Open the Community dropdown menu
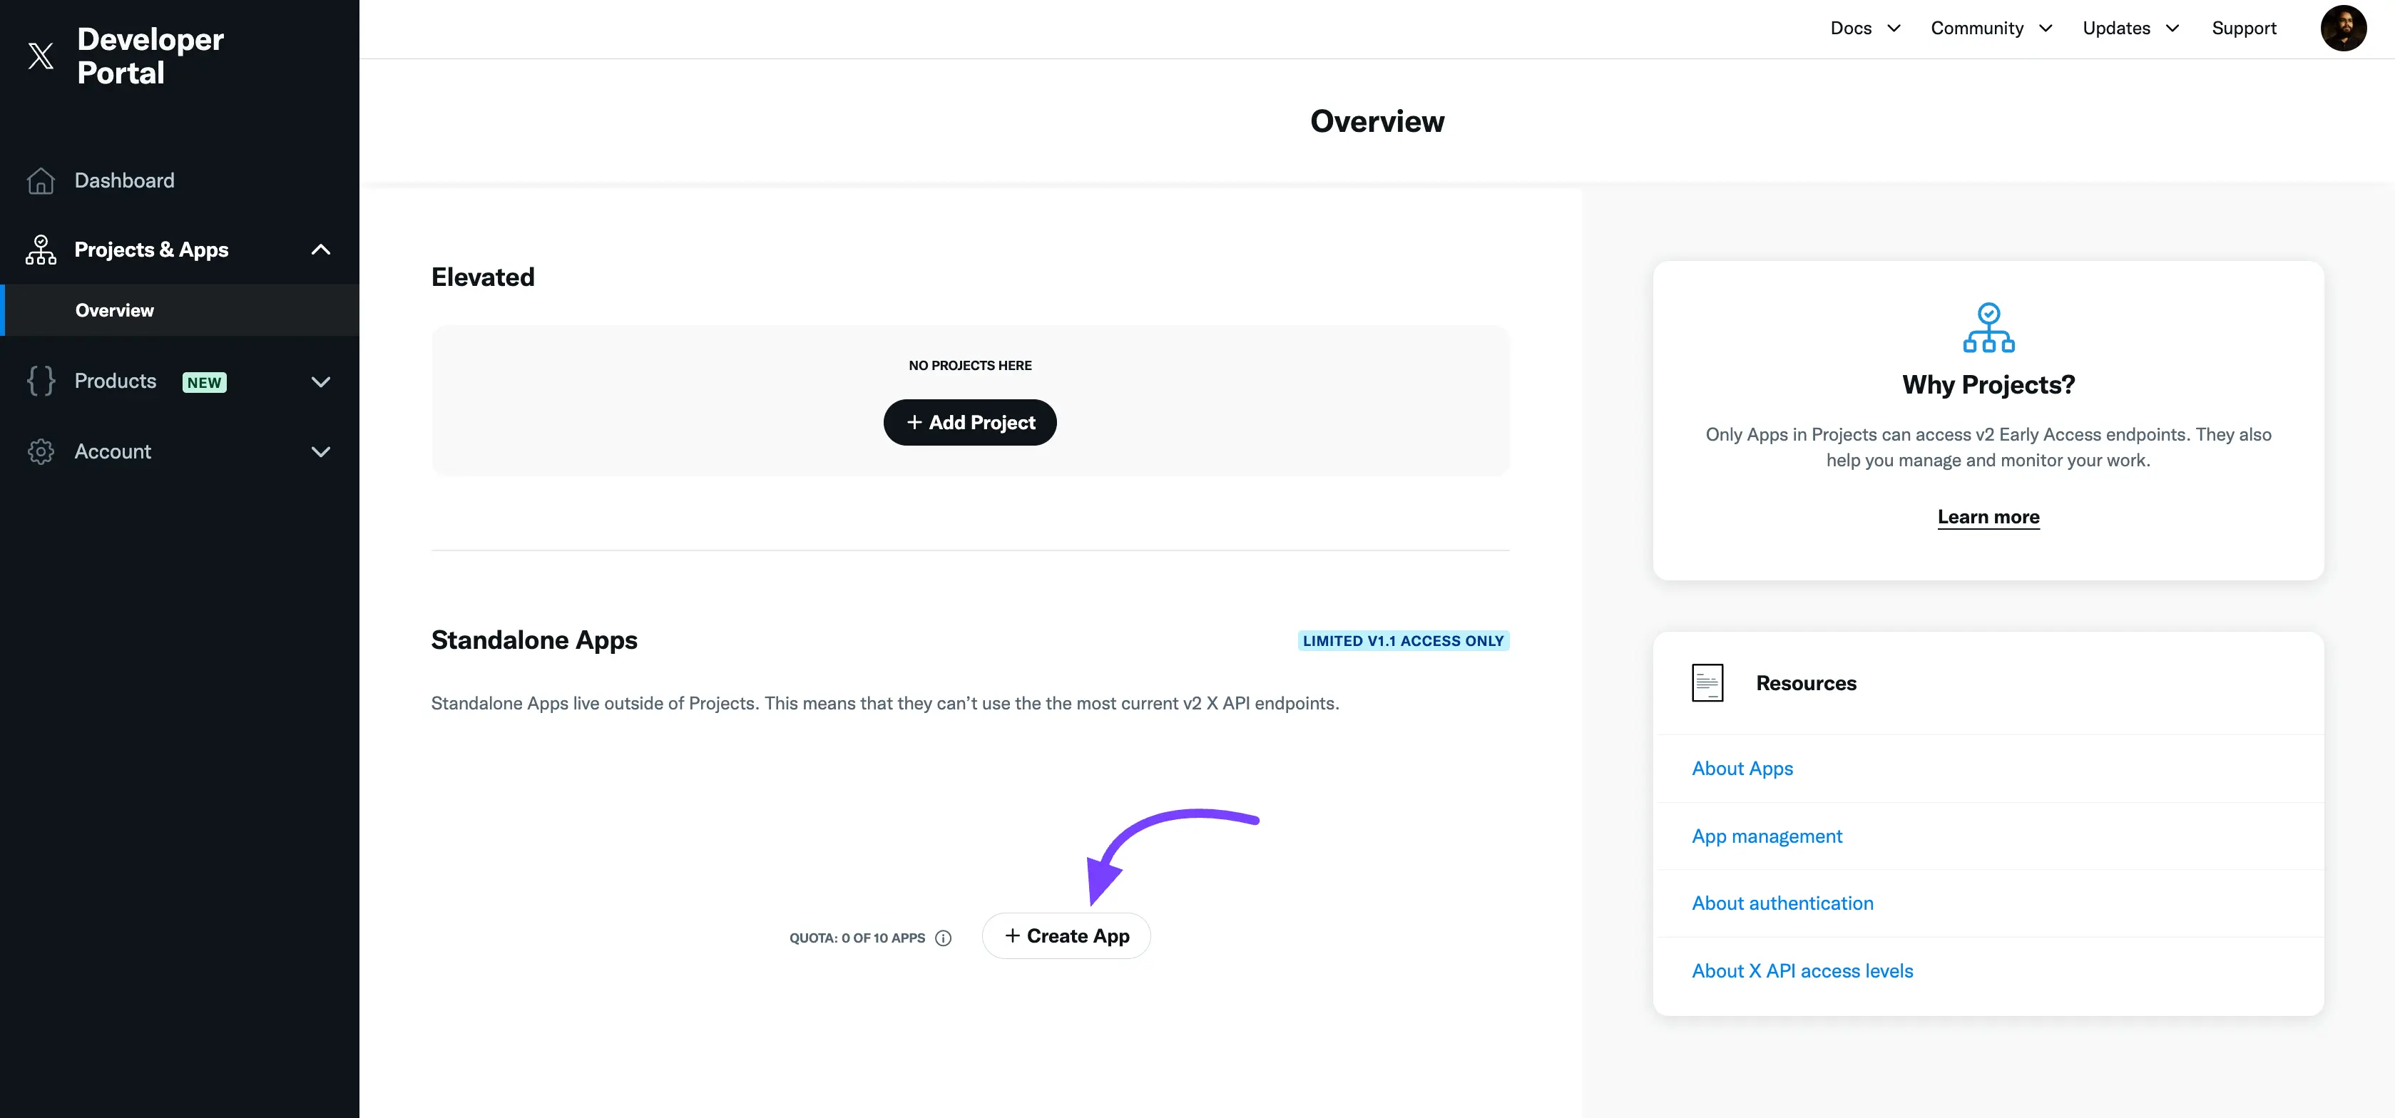This screenshot has height=1118, width=2395. click(x=1991, y=28)
